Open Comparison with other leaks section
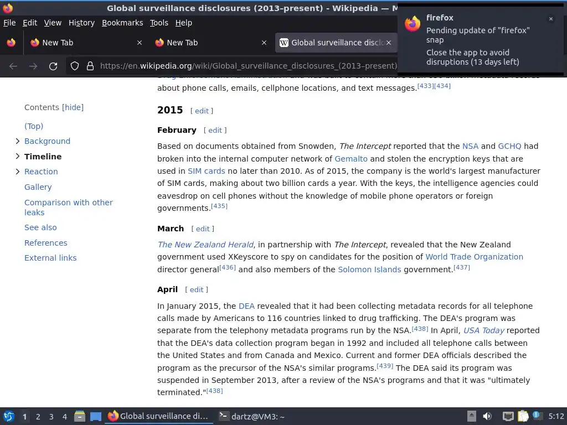Image resolution: width=567 pixels, height=425 pixels. point(68,208)
